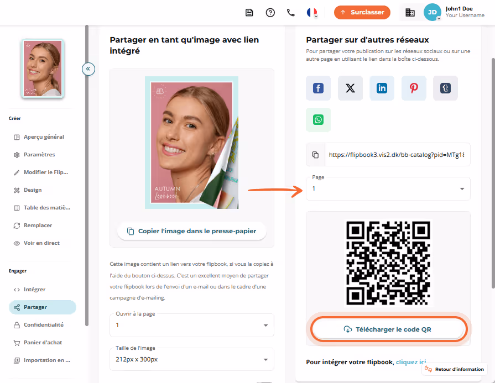Share on Tumblr
Screen dimensions: 495x383
tap(445, 88)
